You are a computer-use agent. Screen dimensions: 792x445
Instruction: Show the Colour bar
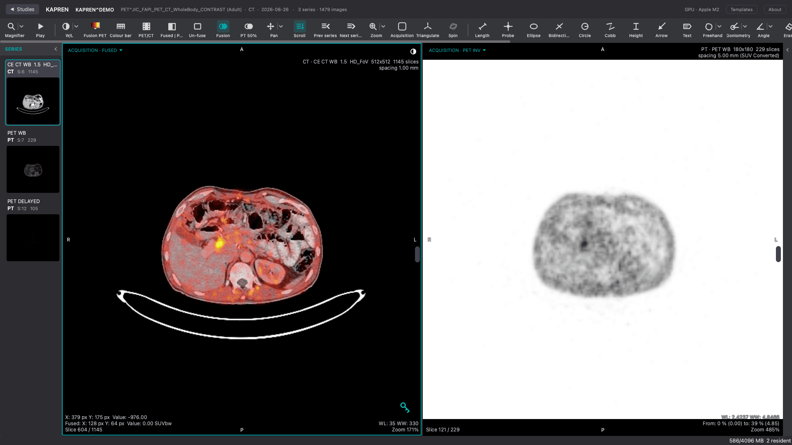pos(120,30)
